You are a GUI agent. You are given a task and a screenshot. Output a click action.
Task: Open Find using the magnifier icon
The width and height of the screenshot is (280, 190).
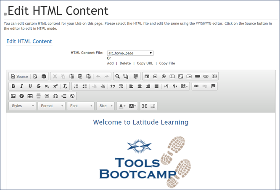(117, 76)
